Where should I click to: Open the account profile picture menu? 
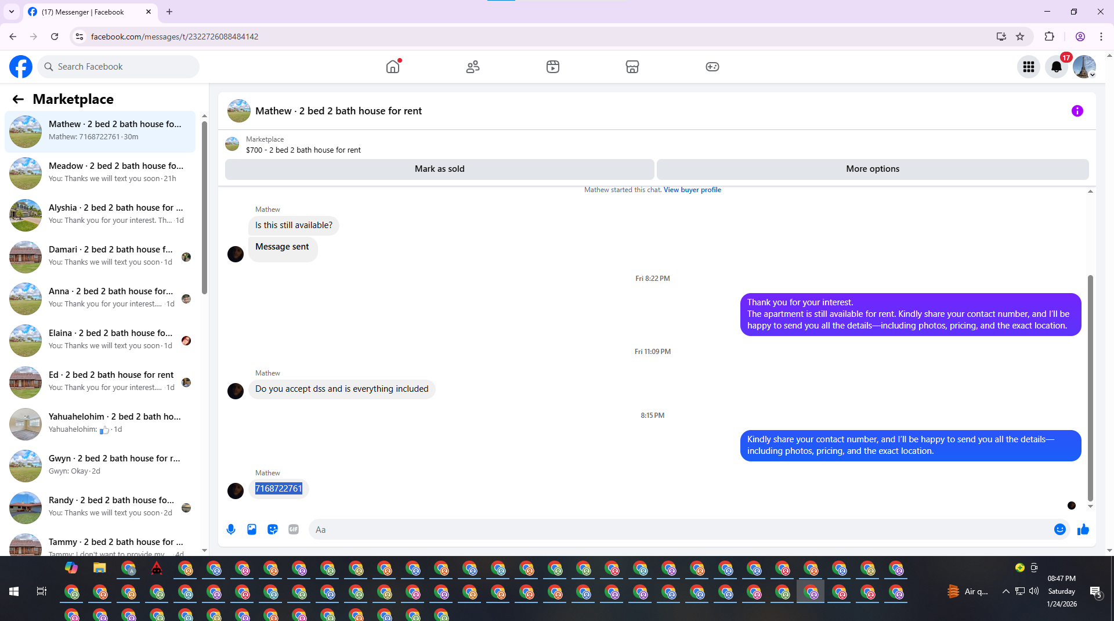[1084, 67]
